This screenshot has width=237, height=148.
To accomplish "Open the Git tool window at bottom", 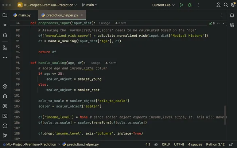I will (5, 136).
